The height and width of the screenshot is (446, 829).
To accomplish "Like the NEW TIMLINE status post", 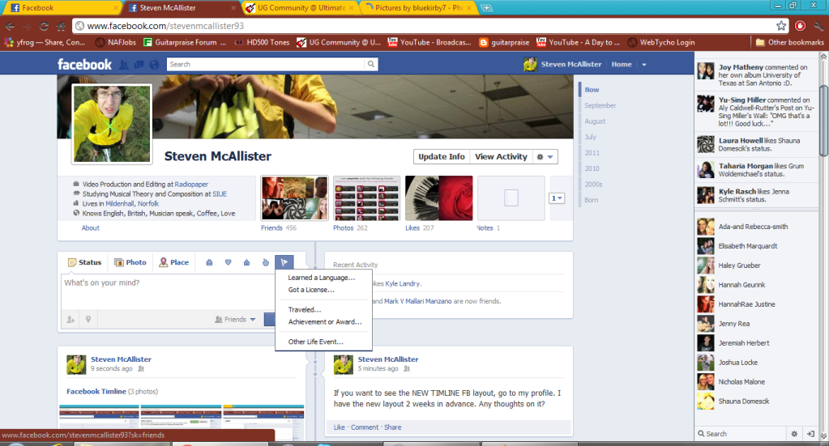I will (339, 427).
